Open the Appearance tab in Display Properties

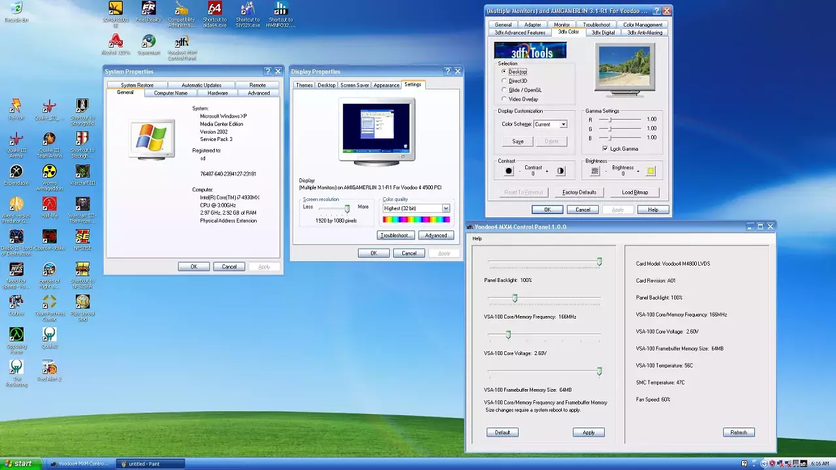[x=386, y=85]
